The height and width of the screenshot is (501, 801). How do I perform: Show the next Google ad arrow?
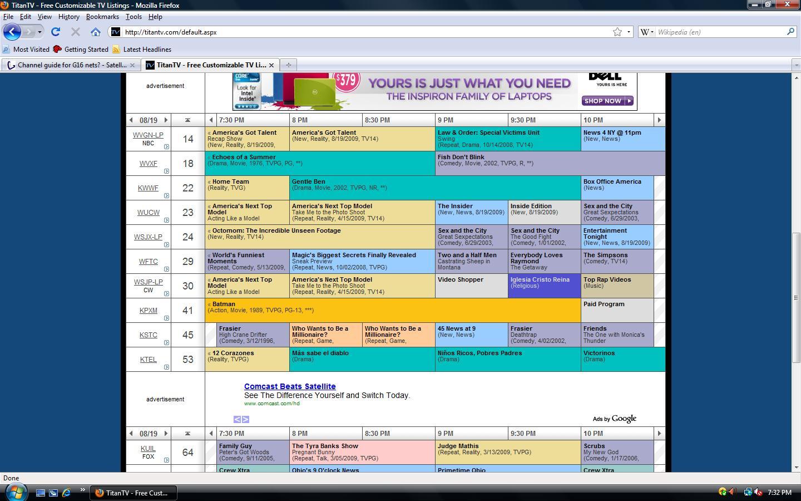(245, 419)
